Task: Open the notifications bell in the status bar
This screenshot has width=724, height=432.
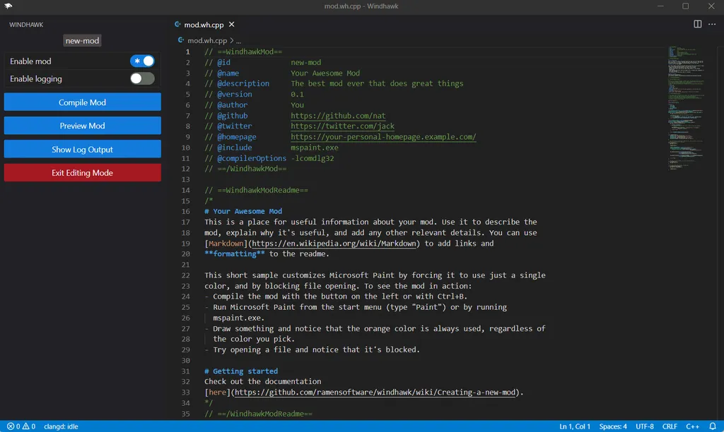Action: (x=712, y=426)
